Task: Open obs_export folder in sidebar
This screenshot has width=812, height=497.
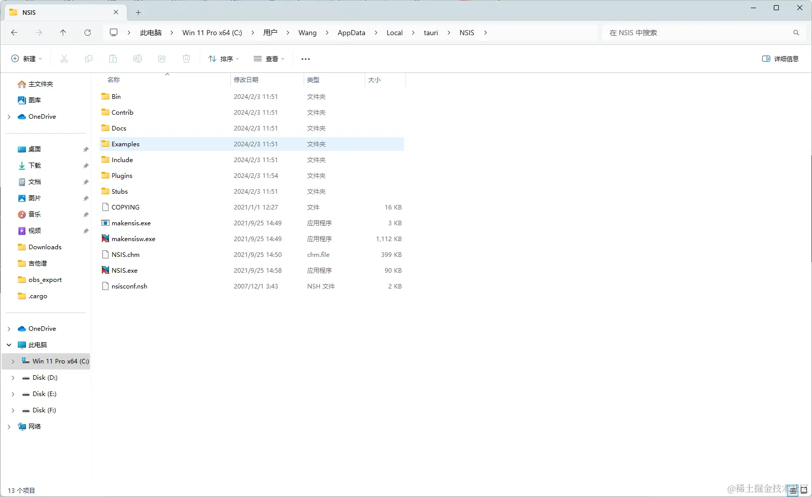Action: (45, 280)
